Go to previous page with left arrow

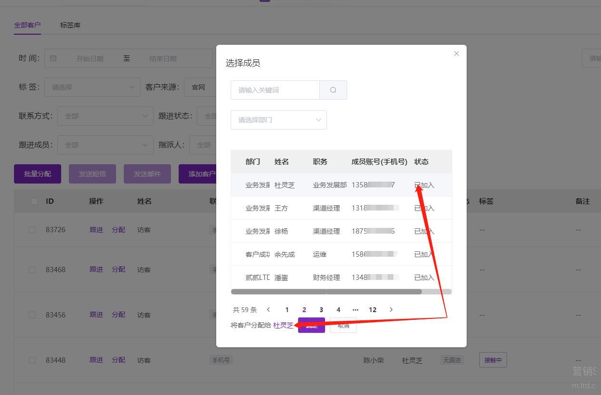269,310
